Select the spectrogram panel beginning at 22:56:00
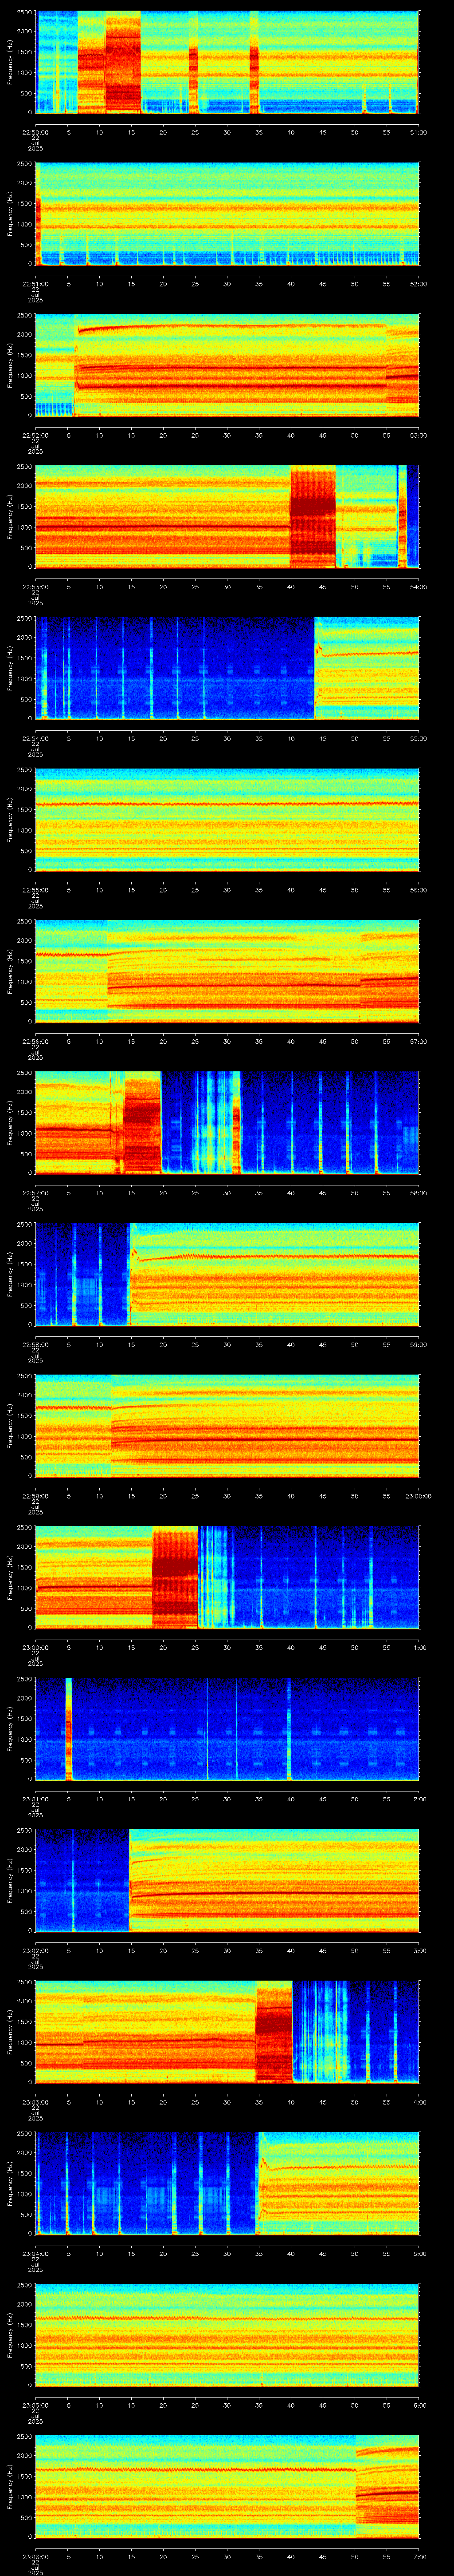This screenshot has width=454, height=2576. click(x=227, y=971)
